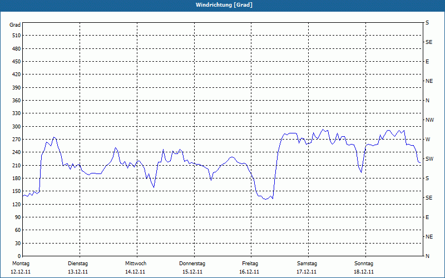Click the '510' y-axis value
This screenshot has width=445, height=278.
17,36
